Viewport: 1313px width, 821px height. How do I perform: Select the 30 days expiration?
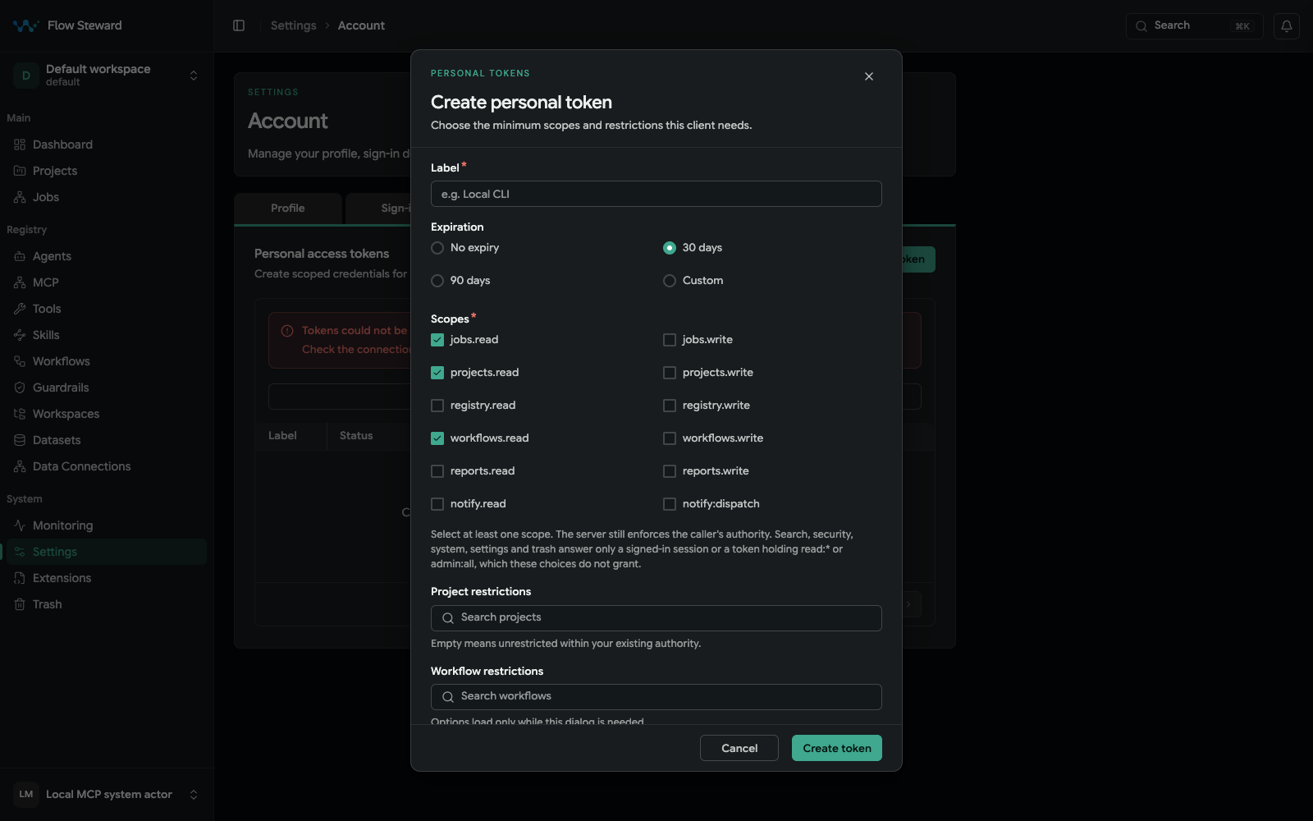tap(670, 248)
